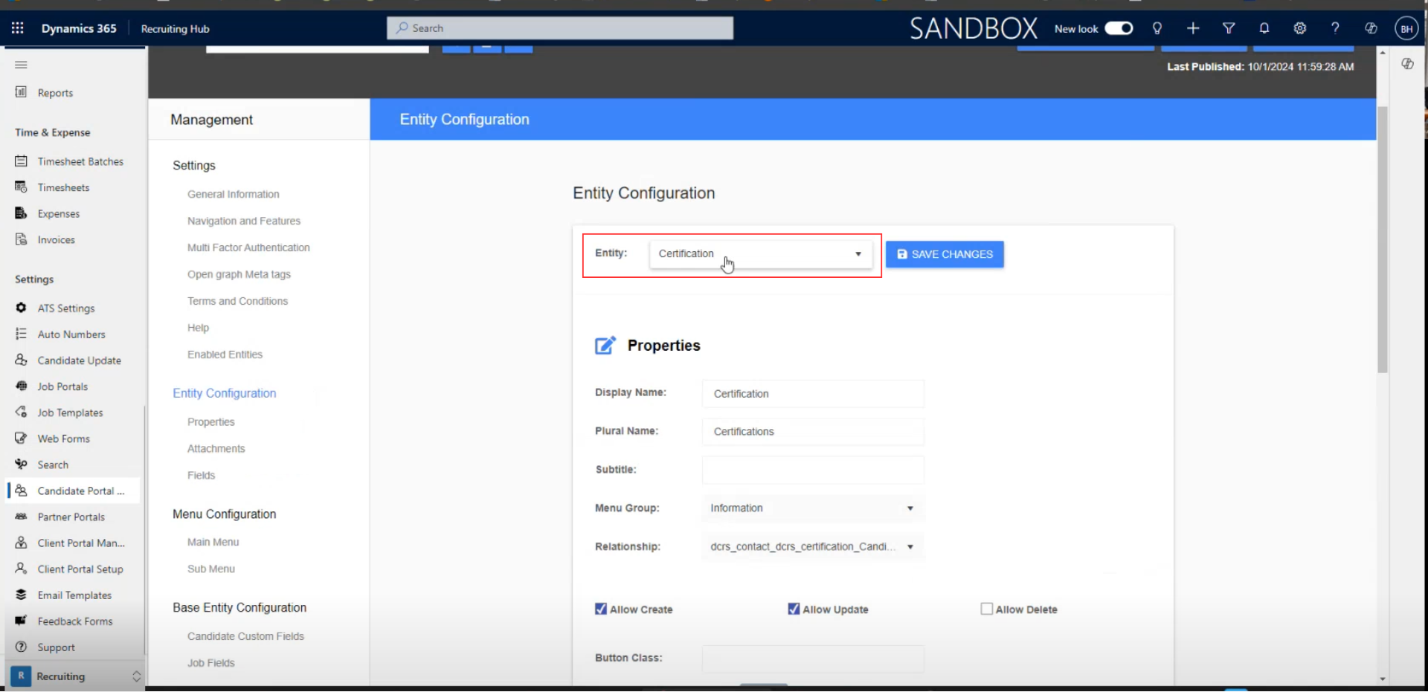Open Client Portal Man... sidebar item
This screenshot has height=692, width=1428.
coord(73,543)
